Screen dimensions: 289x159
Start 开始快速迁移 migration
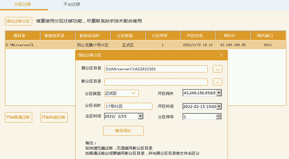[x=54, y=117]
